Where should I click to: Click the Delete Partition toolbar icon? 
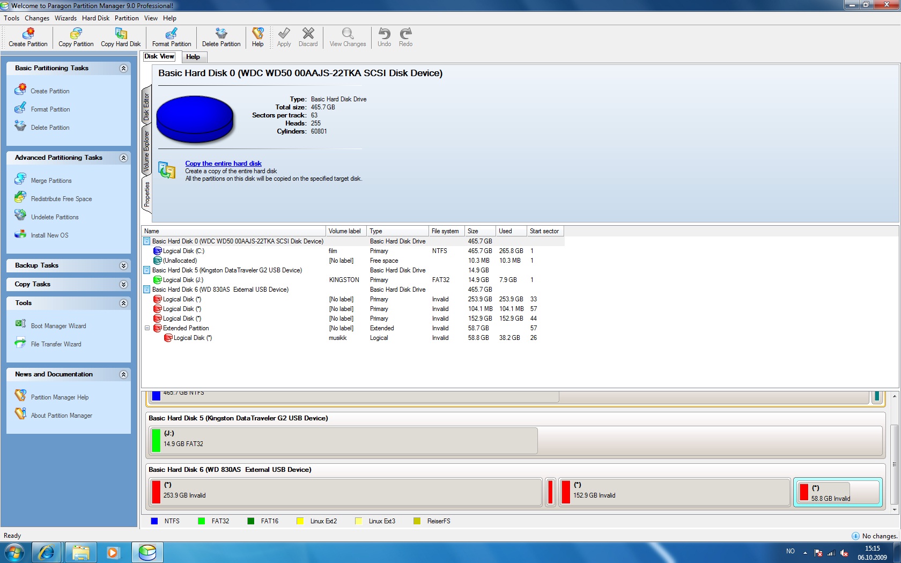pyautogui.click(x=221, y=37)
